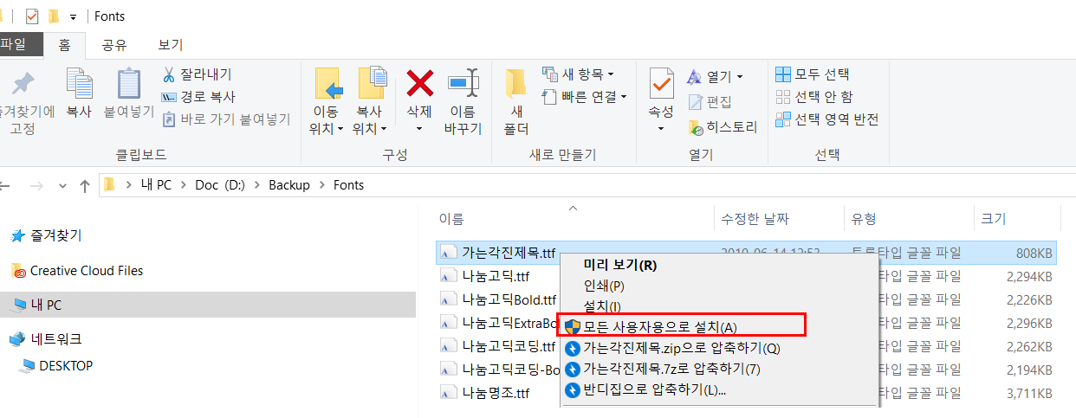Select 내 PC in navigation pane

click(x=208, y=305)
